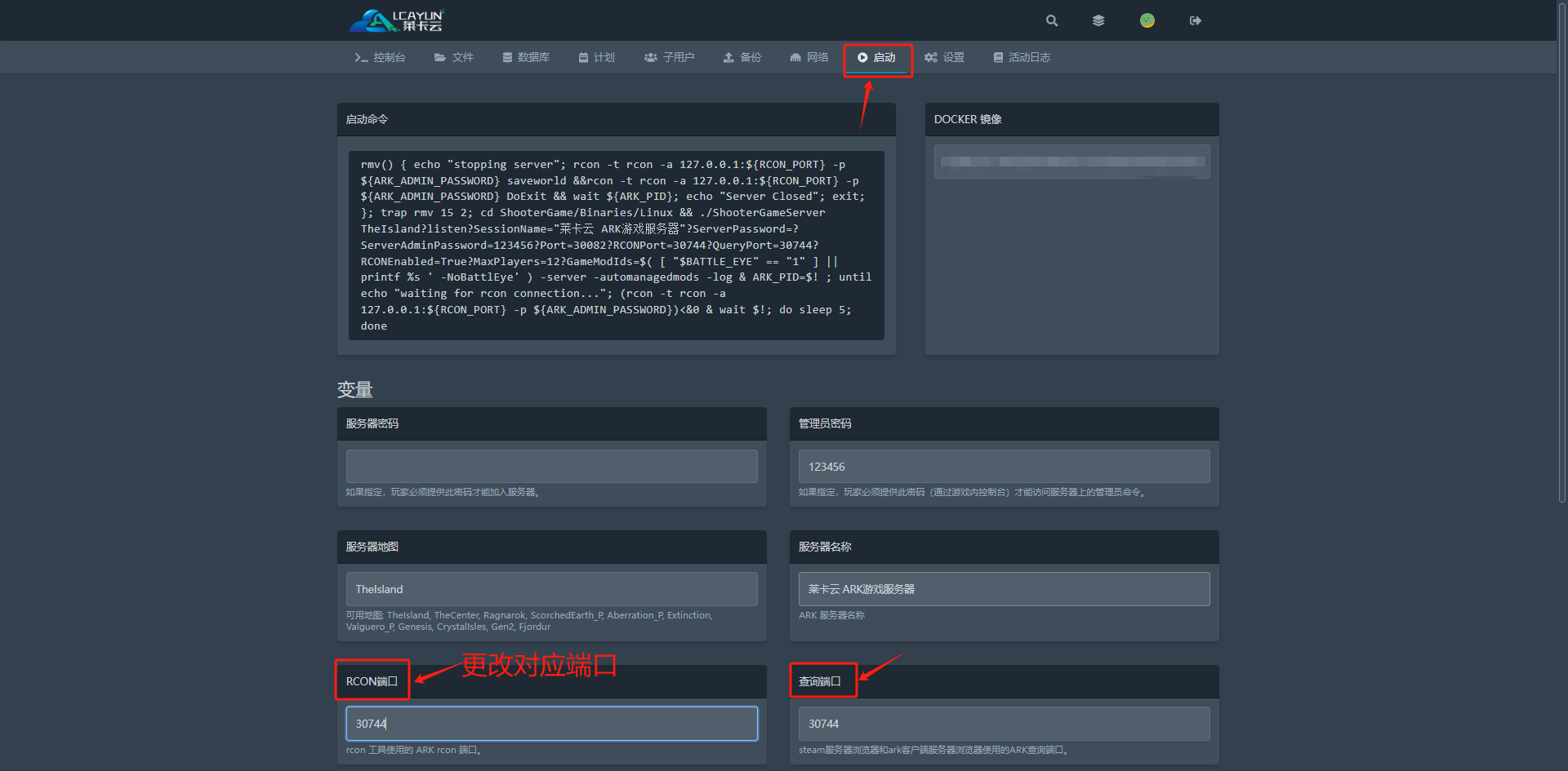Screen dimensions: 1568x771
Task: Click the logout icon
Action: (1196, 20)
